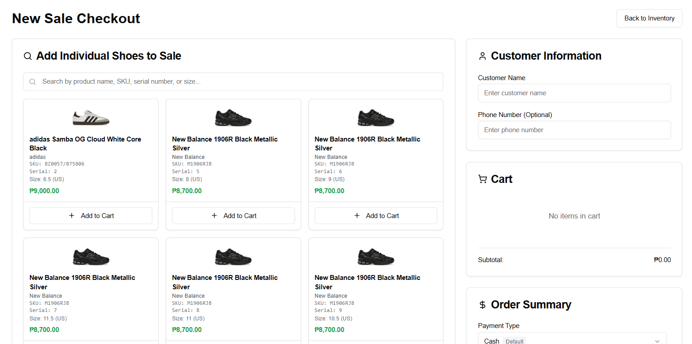Click the magnifier icon in the search field

(33, 82)
